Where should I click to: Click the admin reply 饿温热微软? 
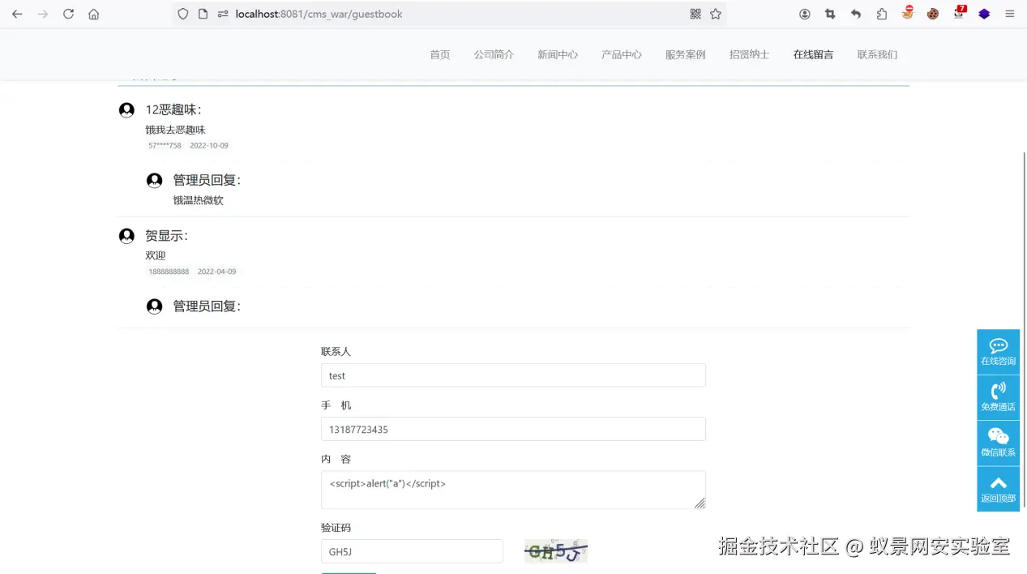(199, 200)
